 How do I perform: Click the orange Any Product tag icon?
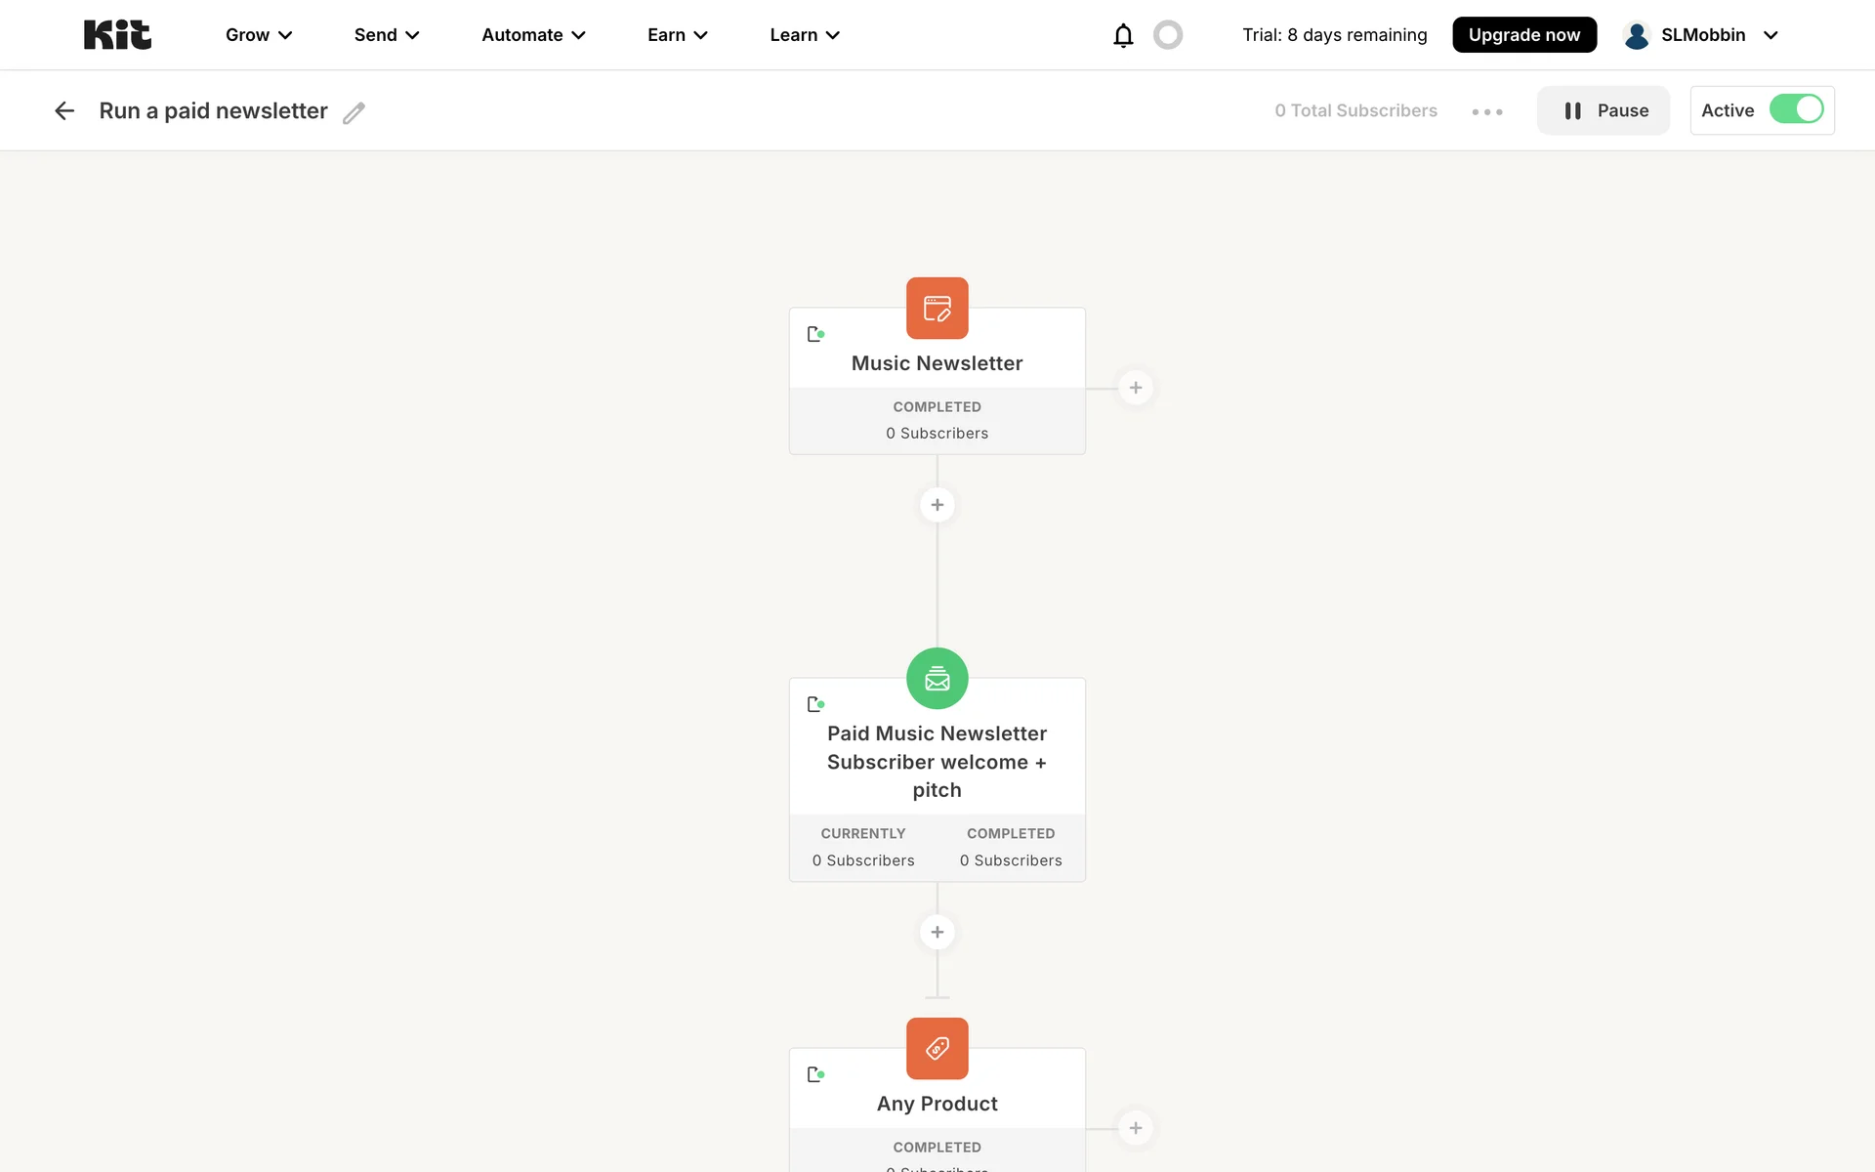pos(937,1049)
